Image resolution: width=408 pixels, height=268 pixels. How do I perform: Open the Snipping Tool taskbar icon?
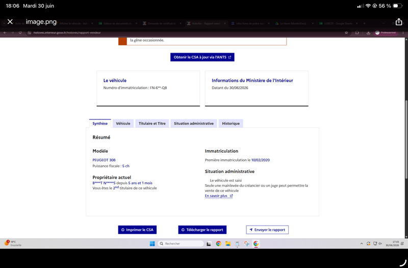(x=247, y=243)
